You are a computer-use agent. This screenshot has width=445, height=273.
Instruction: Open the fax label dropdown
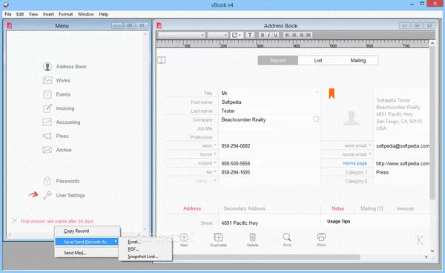[215, 171]
